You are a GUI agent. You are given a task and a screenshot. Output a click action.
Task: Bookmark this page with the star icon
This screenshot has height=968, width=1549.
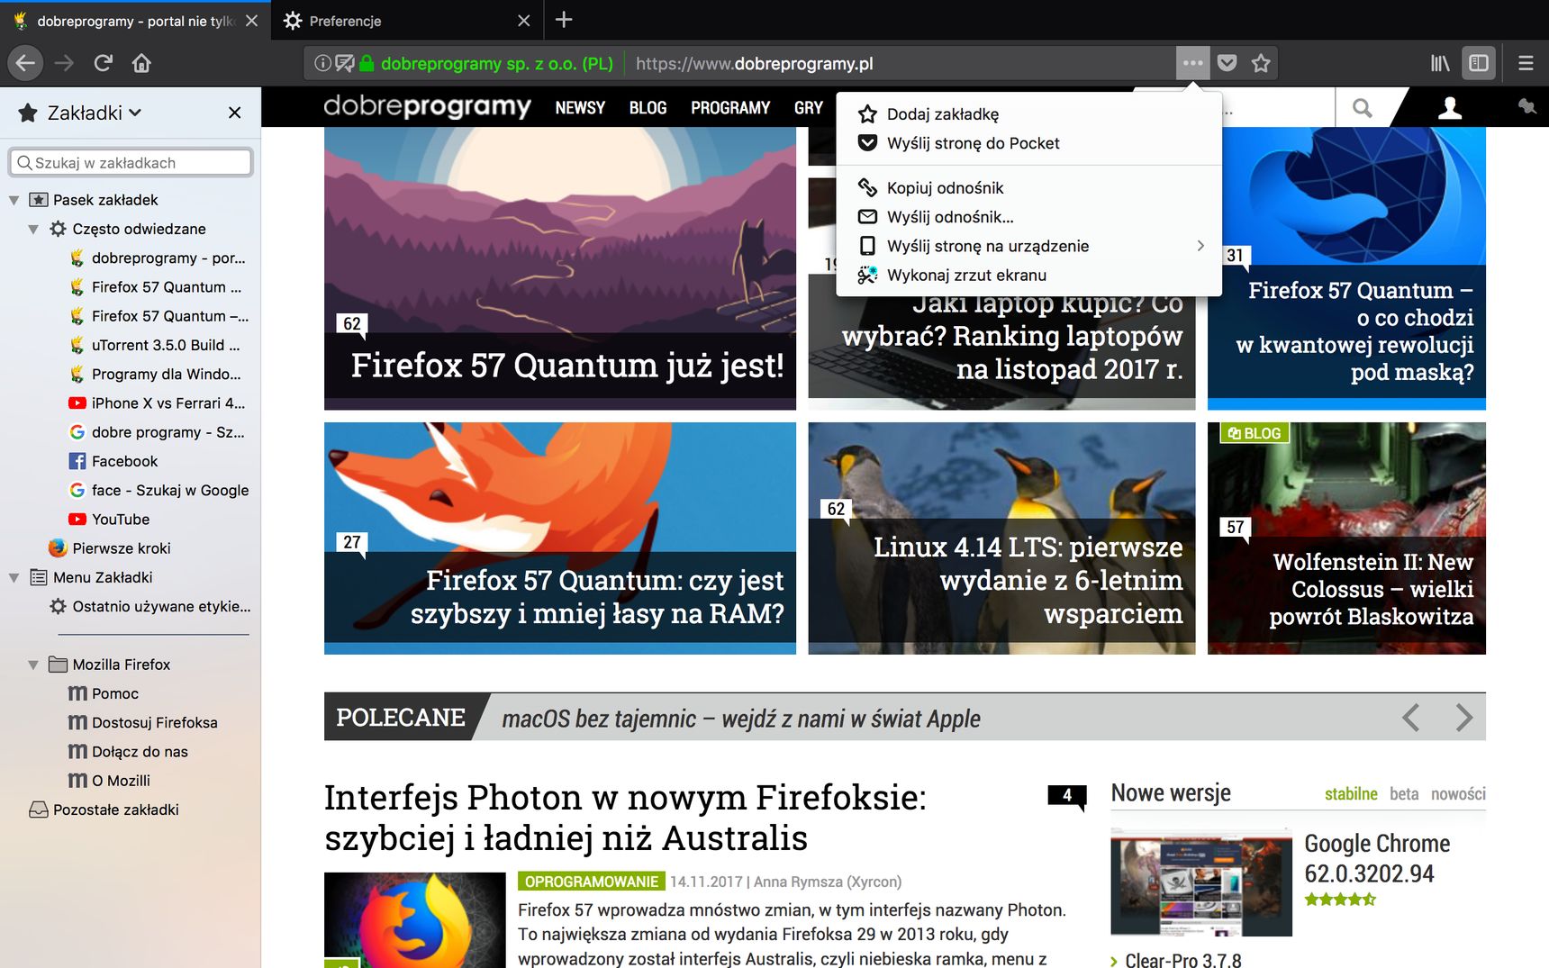pos(1261,63)
